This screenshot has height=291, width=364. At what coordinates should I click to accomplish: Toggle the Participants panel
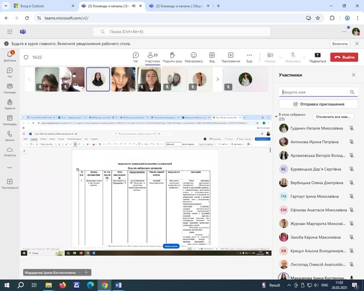point(152,57)
